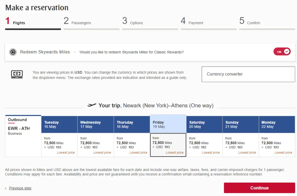Click the airplane icon beside Your trip

pyautogui.click(x=92, y=106)
